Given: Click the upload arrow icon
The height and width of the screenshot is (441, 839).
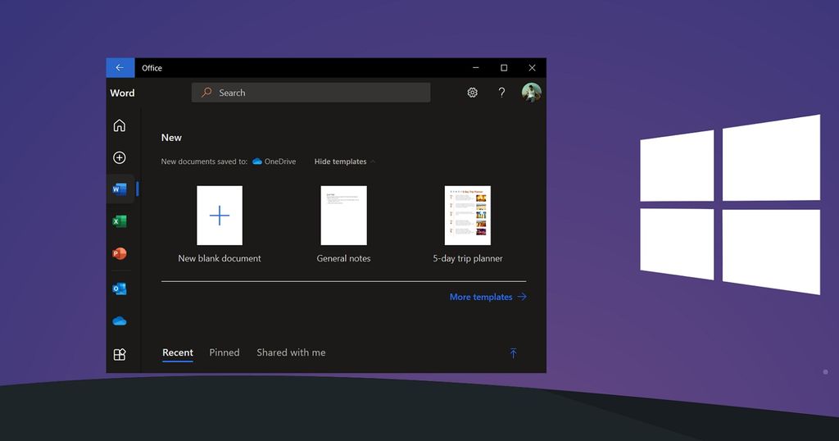Looking at the screenshot, I should (x=513, y=353).
